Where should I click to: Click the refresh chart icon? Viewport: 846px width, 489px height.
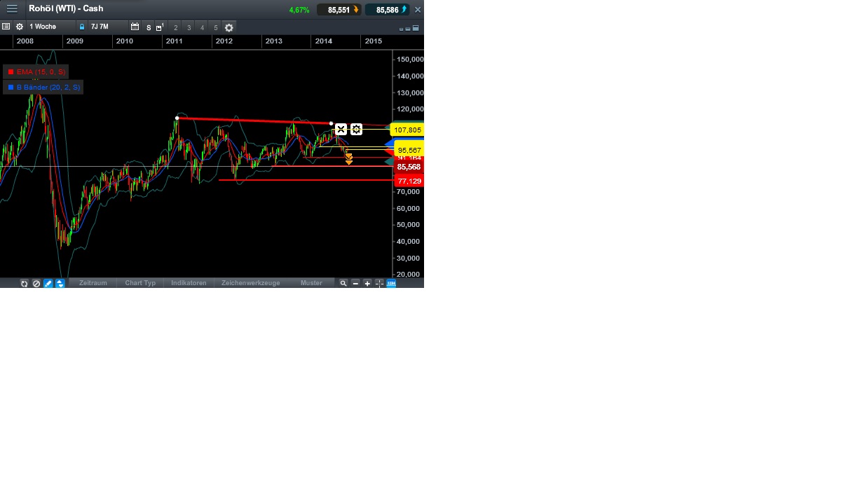(x=24, y=283)
